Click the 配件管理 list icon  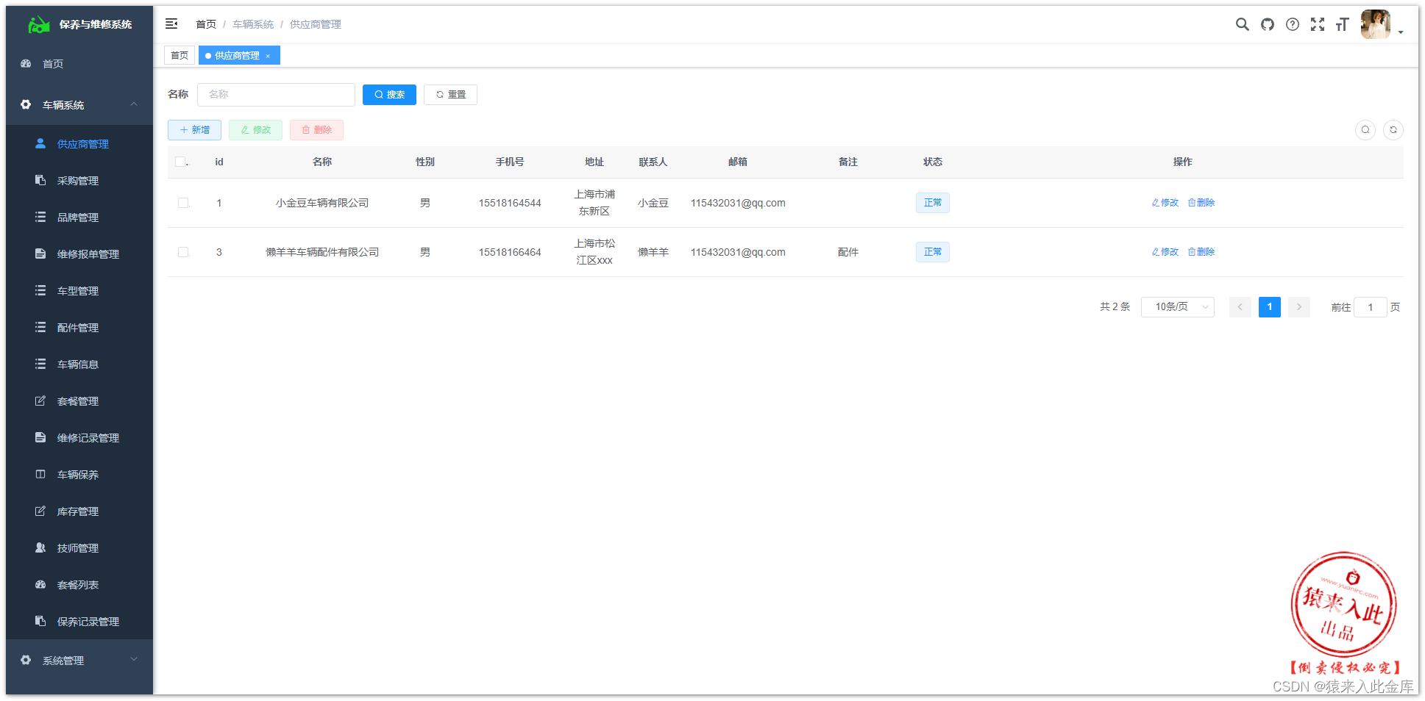click(40, 327)
